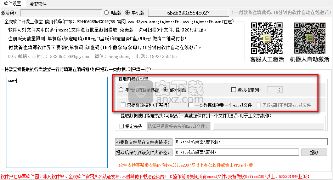Click the source folder path E:\tools\桌面\安下载\
Image resolution: width=333 pixels, height=180 pixels.
(x=251, y=142)
